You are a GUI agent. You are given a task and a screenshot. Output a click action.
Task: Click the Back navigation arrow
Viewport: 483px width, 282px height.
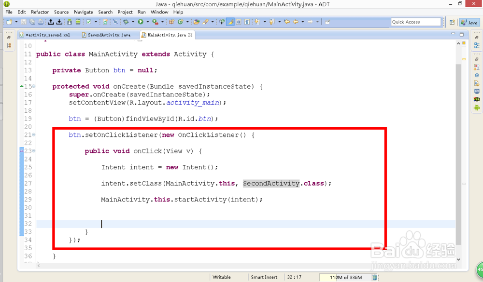pyautogui.click(x=296, y=22)
